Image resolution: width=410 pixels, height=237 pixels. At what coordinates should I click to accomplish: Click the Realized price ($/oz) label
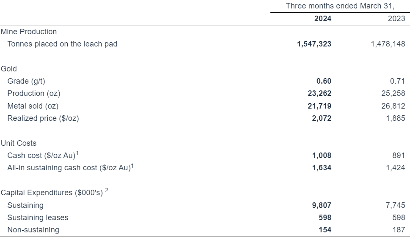[43, 118]
